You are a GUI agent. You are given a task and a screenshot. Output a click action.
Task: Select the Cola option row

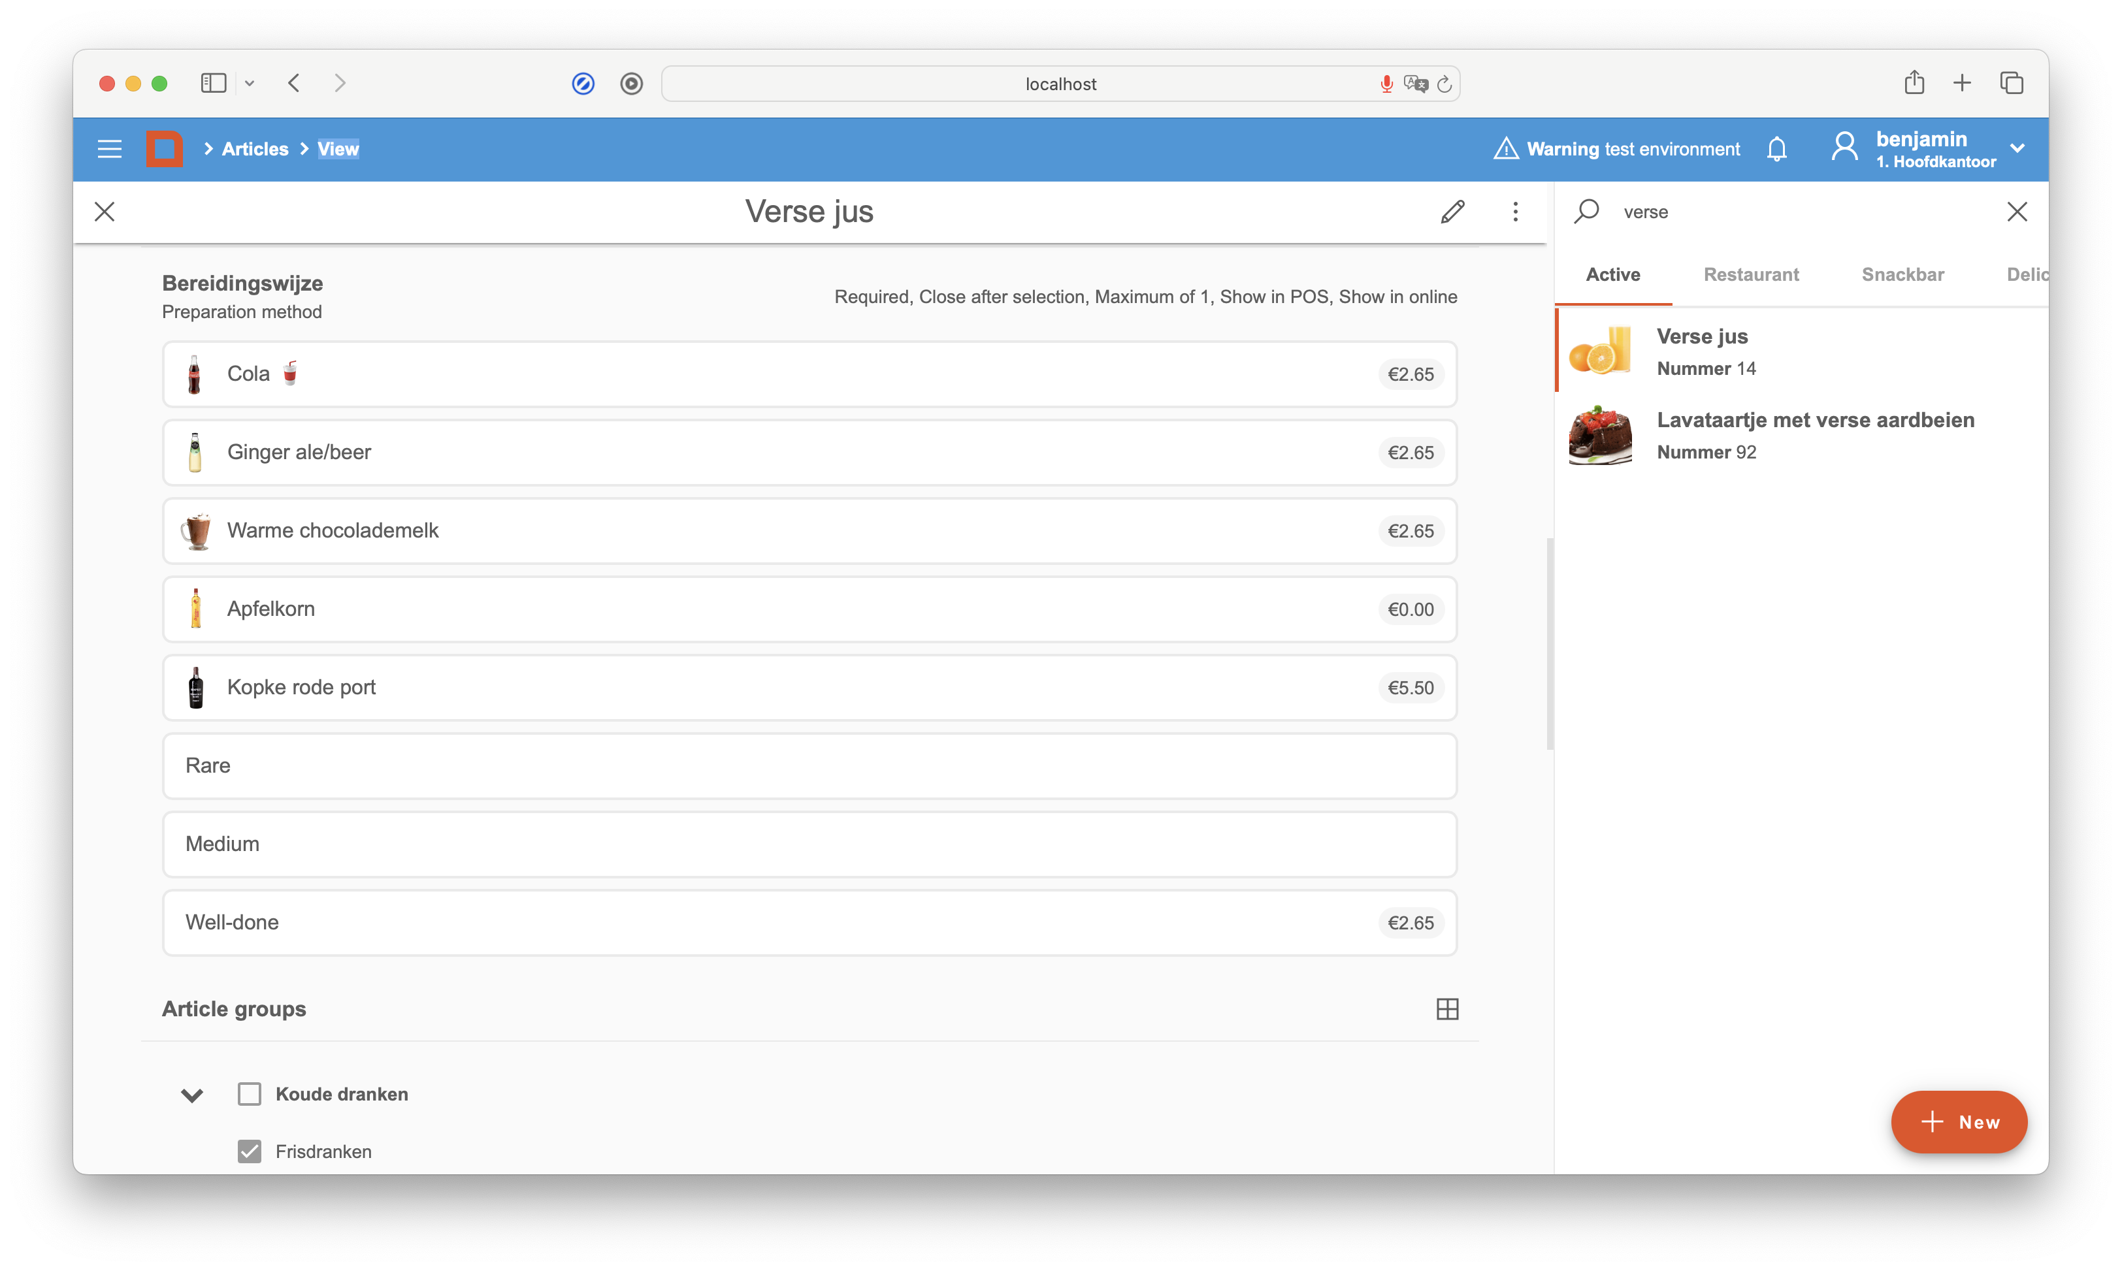point(809,374)
